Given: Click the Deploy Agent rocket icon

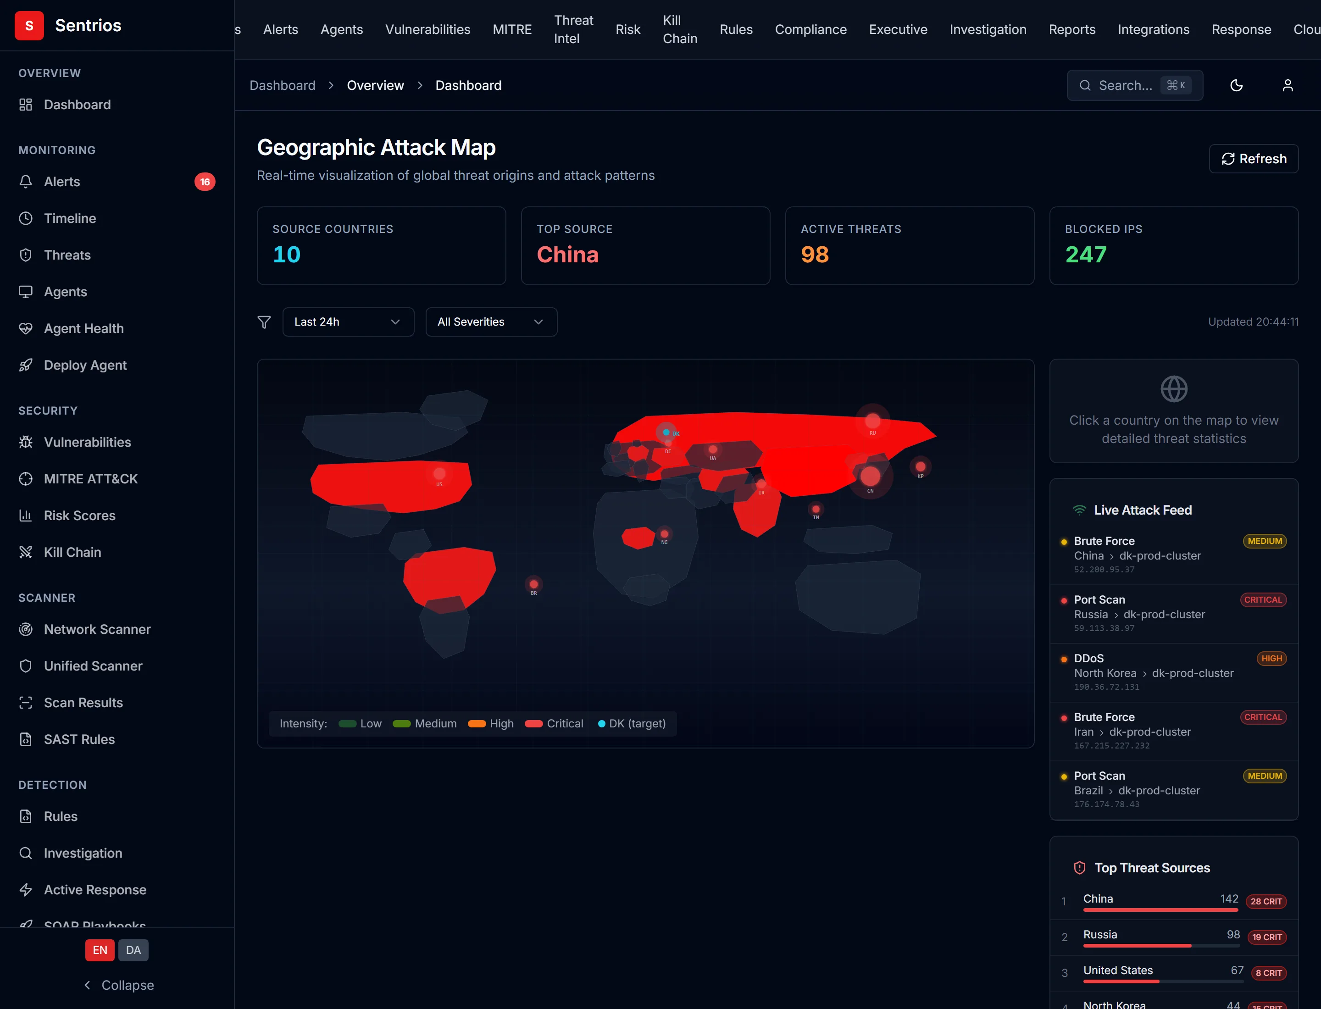Looking at the screenshot, I should [25, 365].
